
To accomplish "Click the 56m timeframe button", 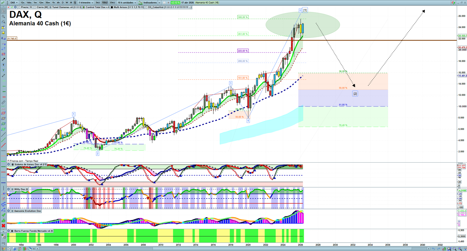I will click(48, 3).
